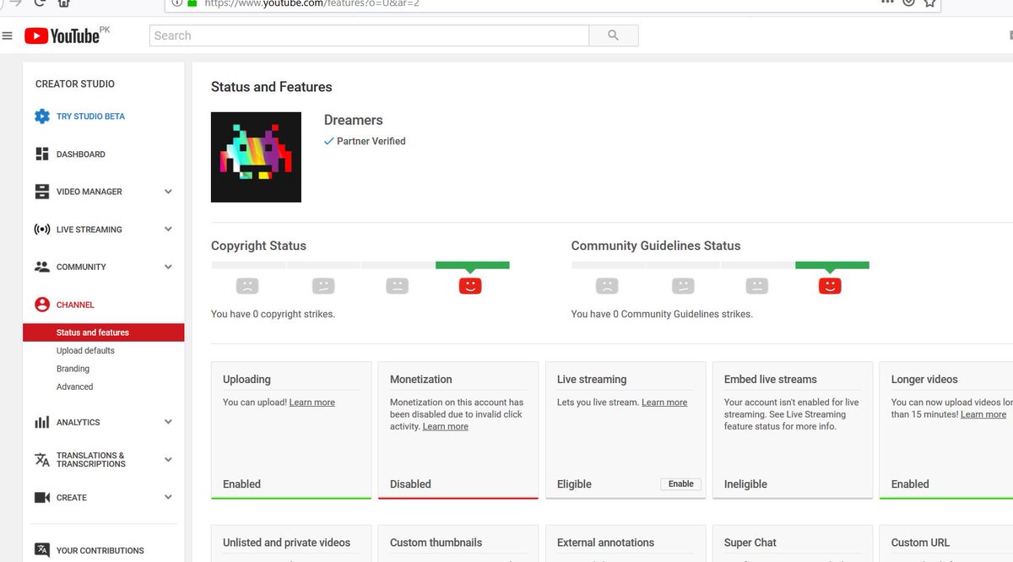Expand Translations & Transcriptions chevron
The image size is (1013, 562).
(x=168, y=460)
